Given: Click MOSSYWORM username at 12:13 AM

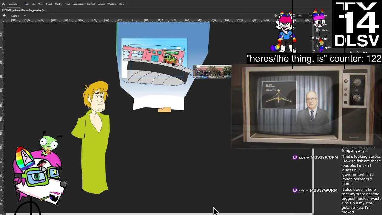Looking at the screenshot, I should click(324, 190).
